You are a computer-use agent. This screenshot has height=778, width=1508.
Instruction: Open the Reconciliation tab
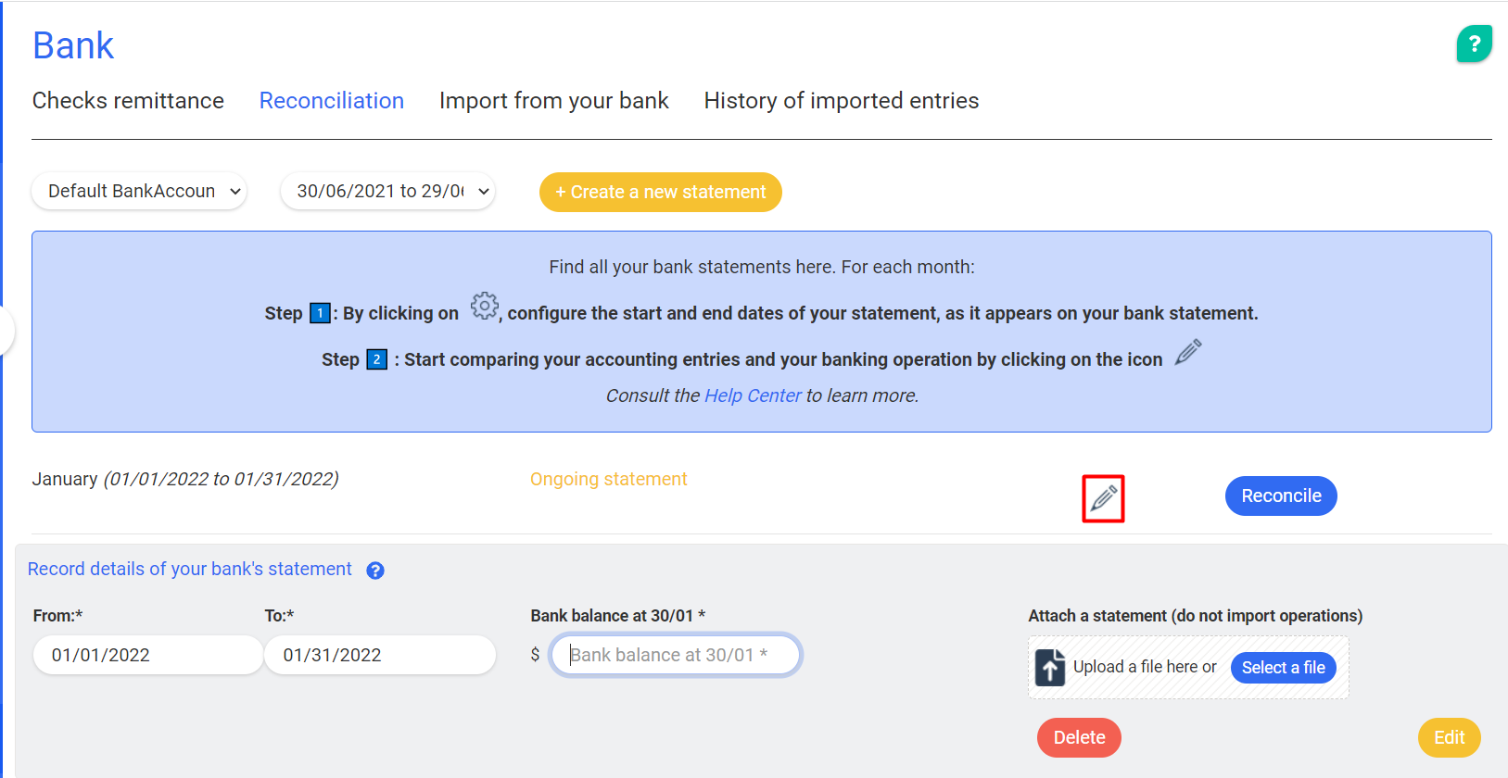click(331, 101)
